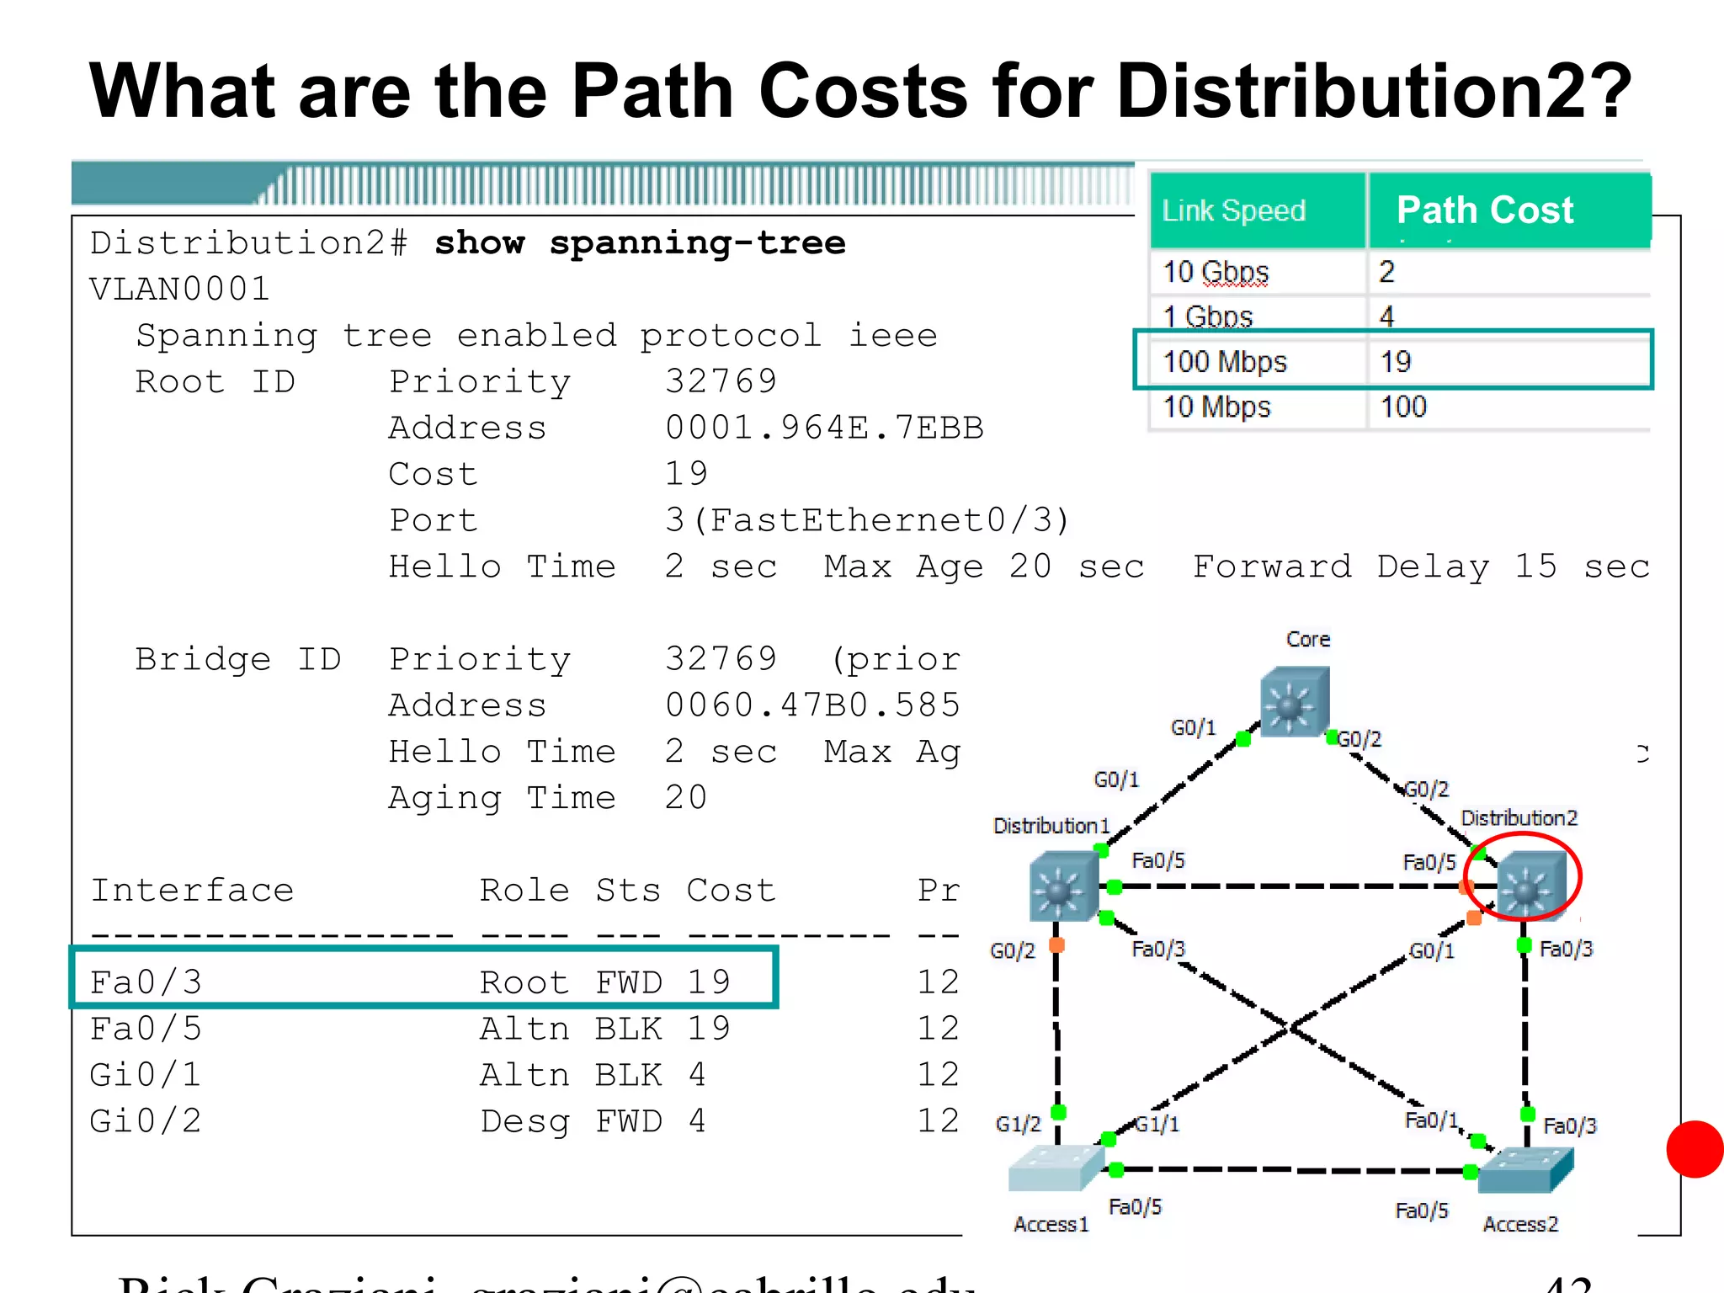The height and width of the screenshot is (1293, 1724).
Task: Click the 'Distribution1' label in topology
Action: tap(1051, 826)
